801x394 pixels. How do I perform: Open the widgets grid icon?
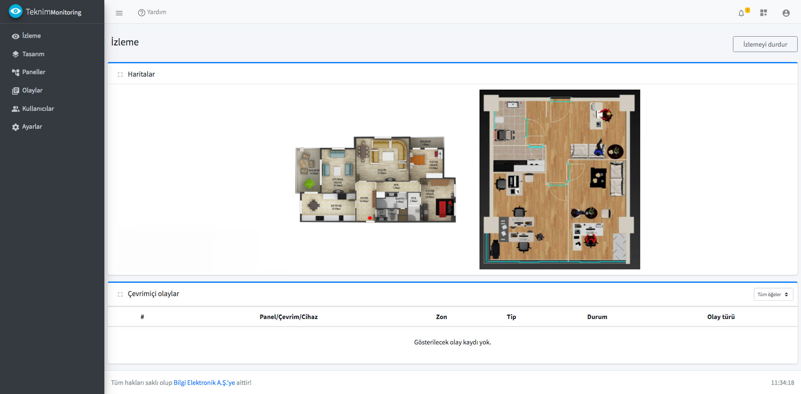pos(764,13)
